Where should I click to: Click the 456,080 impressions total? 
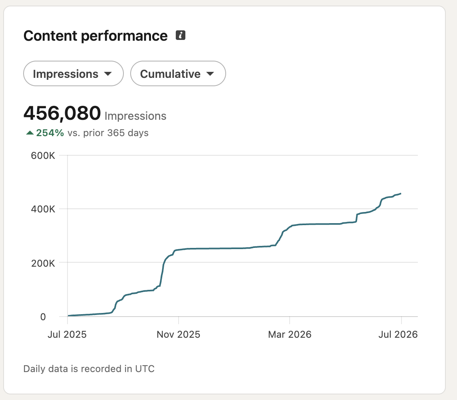(x=62, y=113)
